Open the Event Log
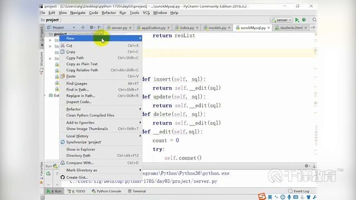Viewport: 356px width, 200px height. [x=299, y=191]
